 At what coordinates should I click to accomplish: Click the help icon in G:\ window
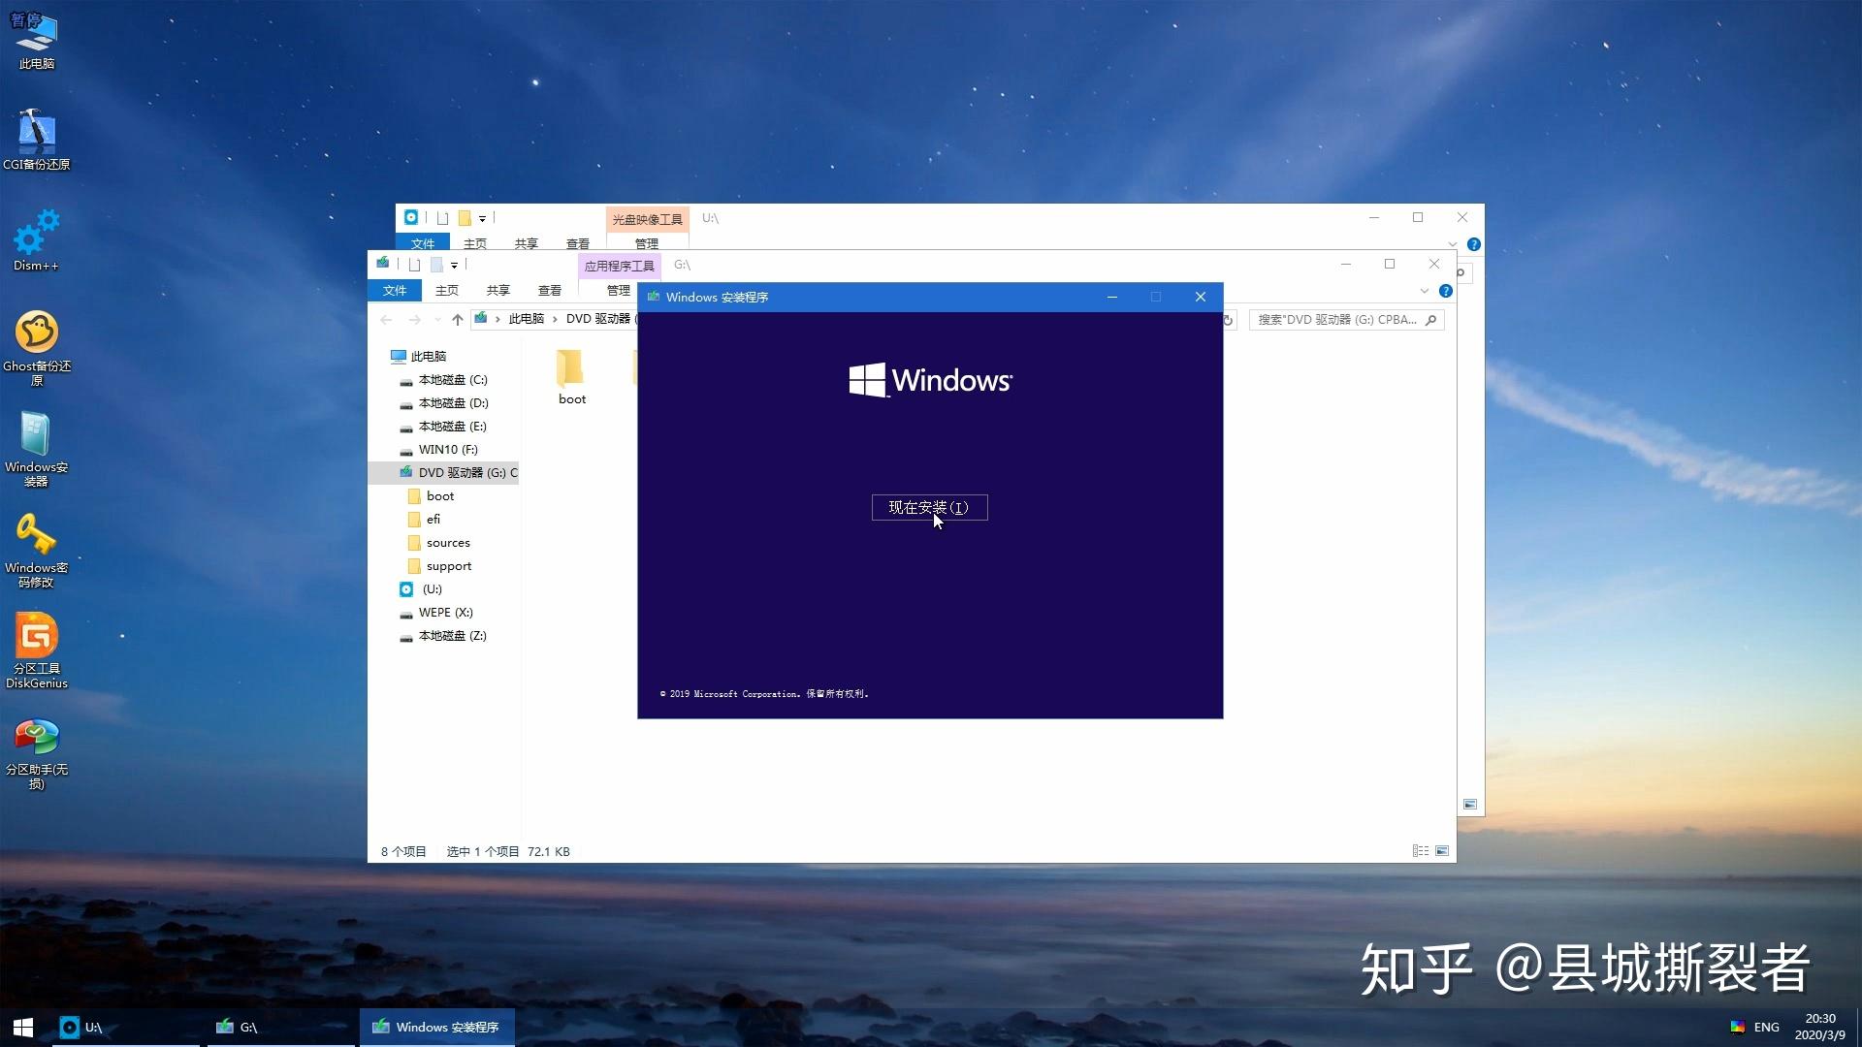click(1445, 291)
